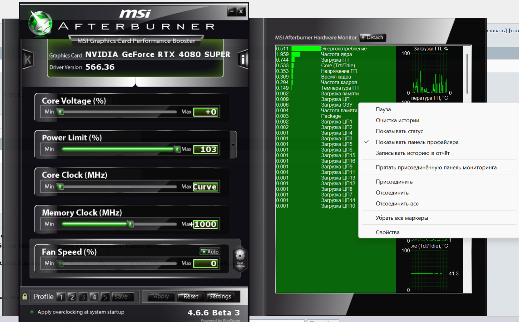Select Пауза in the context menu

[x=383, y=109]
